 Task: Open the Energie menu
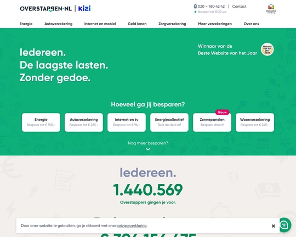coord(26,24)
